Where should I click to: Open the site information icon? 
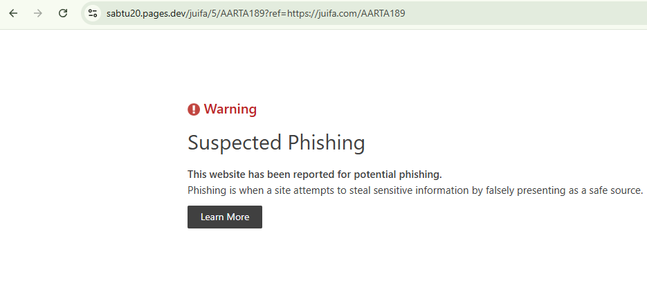click(x=93, y=13)
